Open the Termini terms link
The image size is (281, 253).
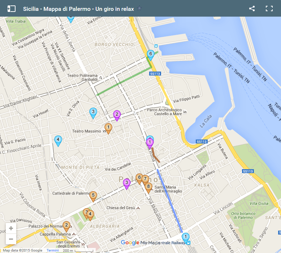(52, 250)
